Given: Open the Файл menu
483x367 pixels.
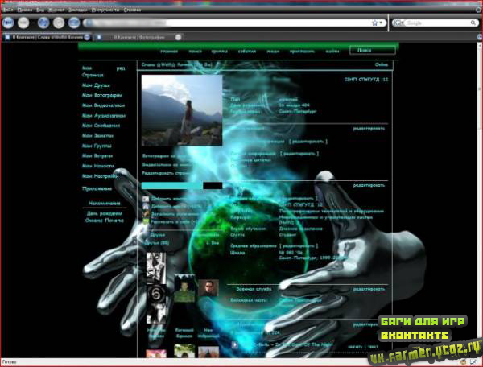Looking at the screenshot, I should (8, 10).
